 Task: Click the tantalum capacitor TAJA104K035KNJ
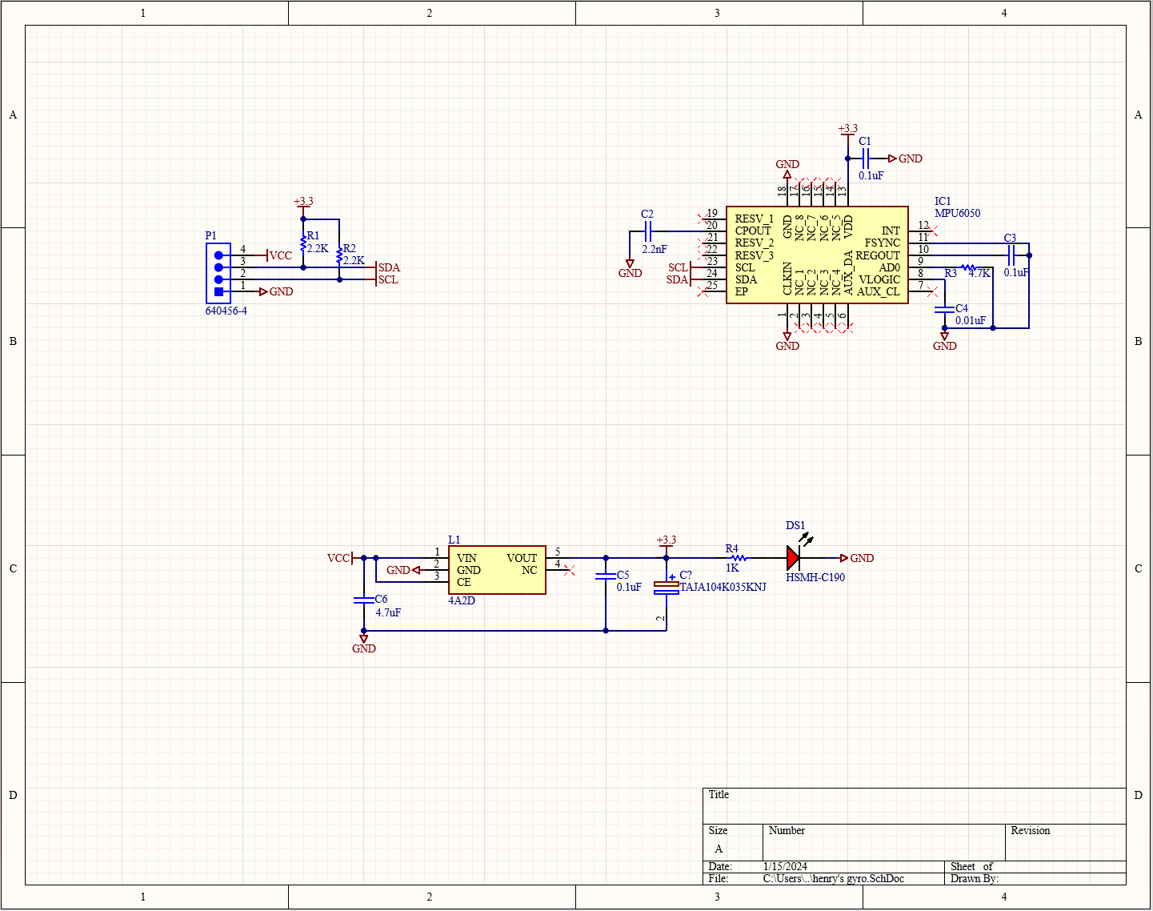[x=667, y=587]
